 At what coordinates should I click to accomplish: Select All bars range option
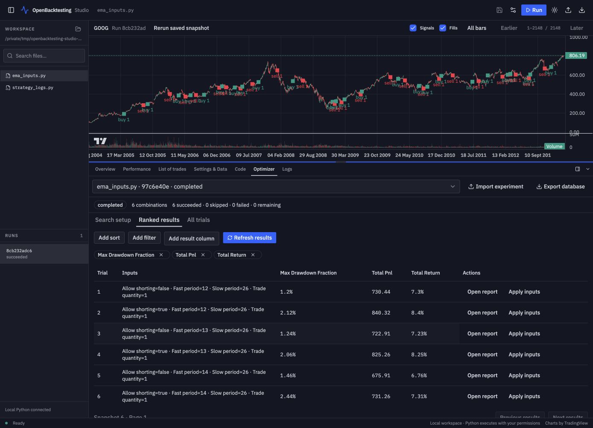pos(477,28)
